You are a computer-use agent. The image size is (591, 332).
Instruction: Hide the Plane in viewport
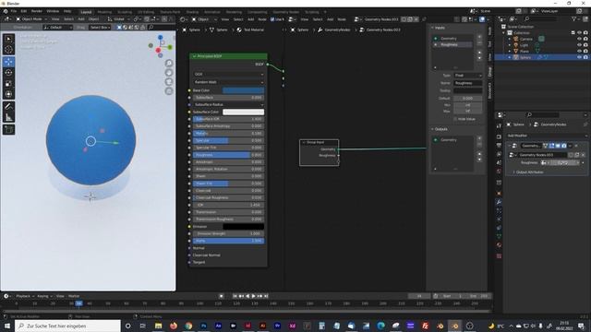pos(579,52)
